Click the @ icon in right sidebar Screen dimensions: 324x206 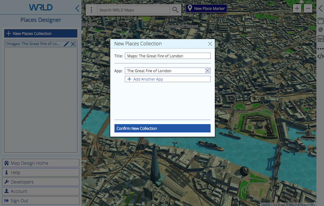pos(320,29)
